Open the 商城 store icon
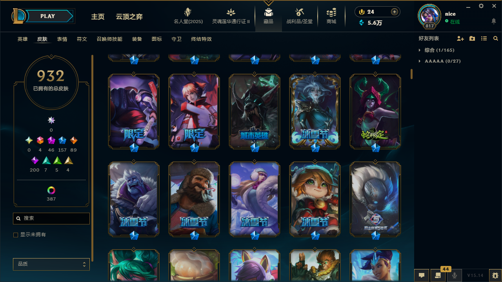 331,12
